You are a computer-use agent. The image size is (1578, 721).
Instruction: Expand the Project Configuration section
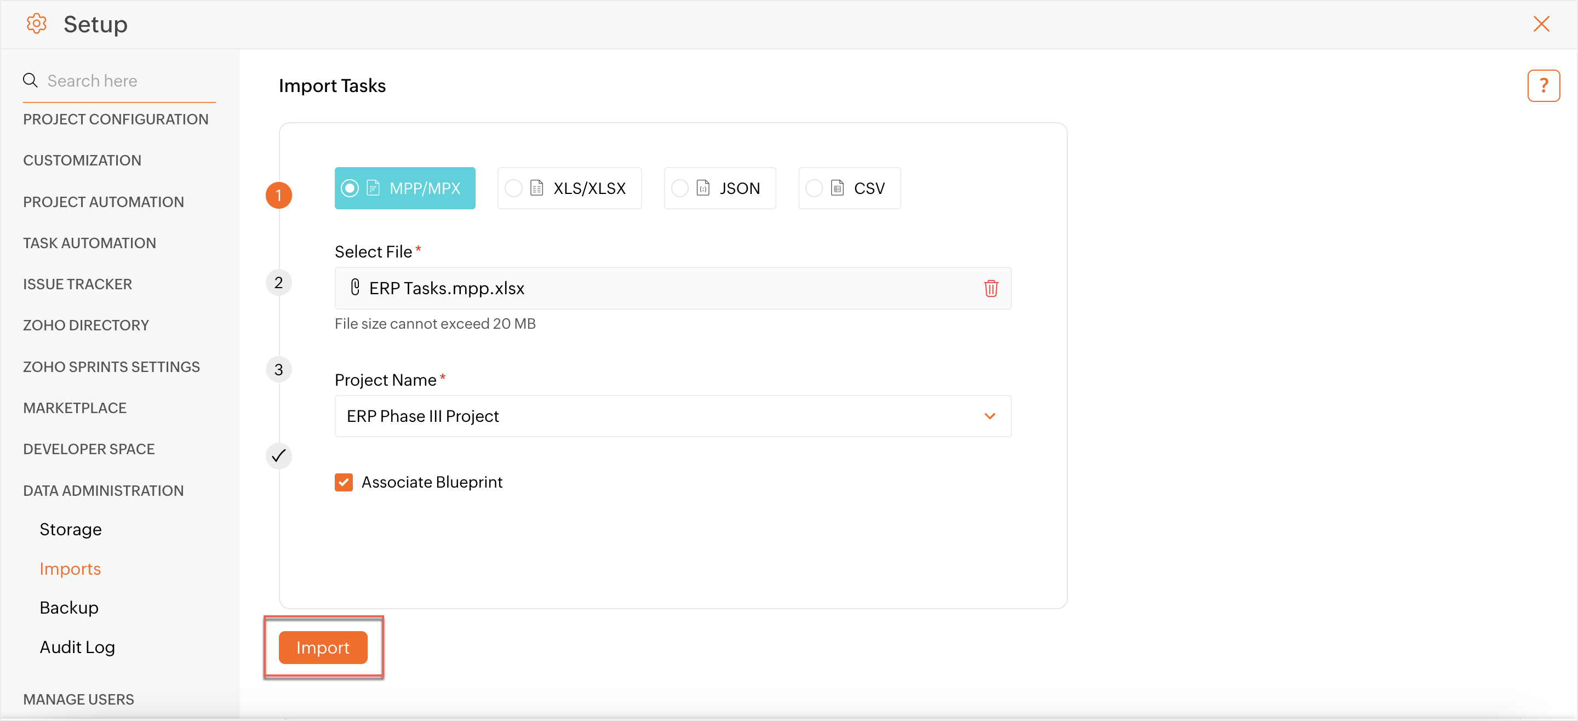115,119
